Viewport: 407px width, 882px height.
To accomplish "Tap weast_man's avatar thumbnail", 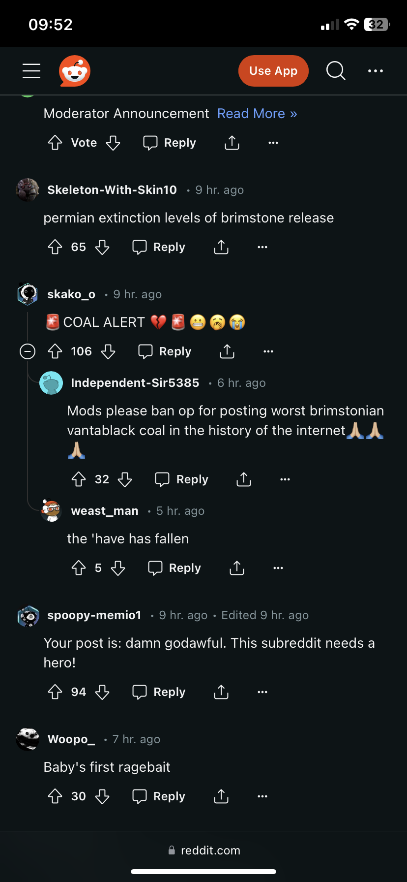I will pyautogui.click(x=51, y=511).
